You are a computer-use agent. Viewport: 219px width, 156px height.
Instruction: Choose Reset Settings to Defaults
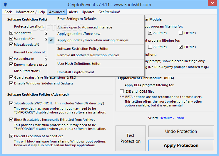pyautogui.click(x=96, y=19)
